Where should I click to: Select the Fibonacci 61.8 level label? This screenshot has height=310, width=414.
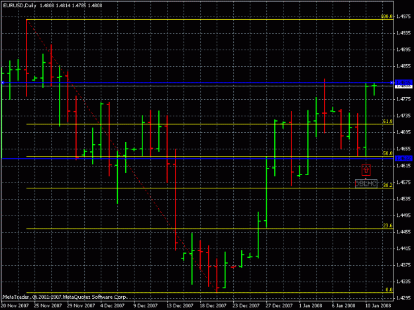point(388,121)
